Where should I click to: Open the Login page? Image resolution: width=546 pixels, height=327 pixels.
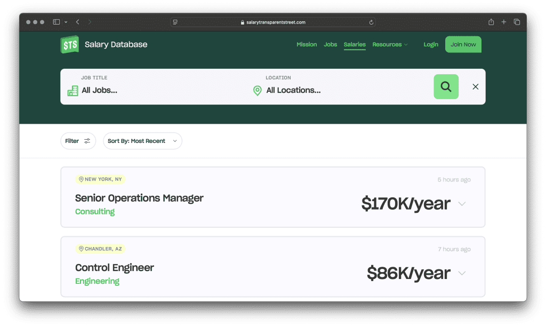431,45
